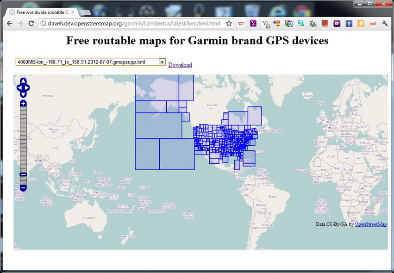Viewport: 394px width, 273px height.
Task: Bookmark this page with the star icon
Action: 229,23
